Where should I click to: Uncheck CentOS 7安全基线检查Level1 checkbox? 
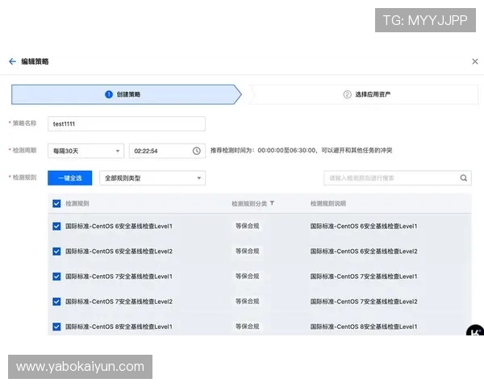(56, 277)
